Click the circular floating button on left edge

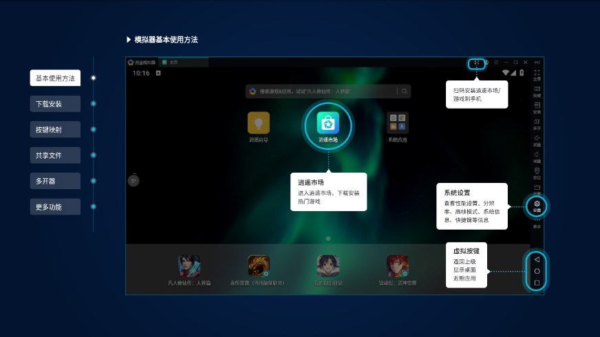[133, 181]
